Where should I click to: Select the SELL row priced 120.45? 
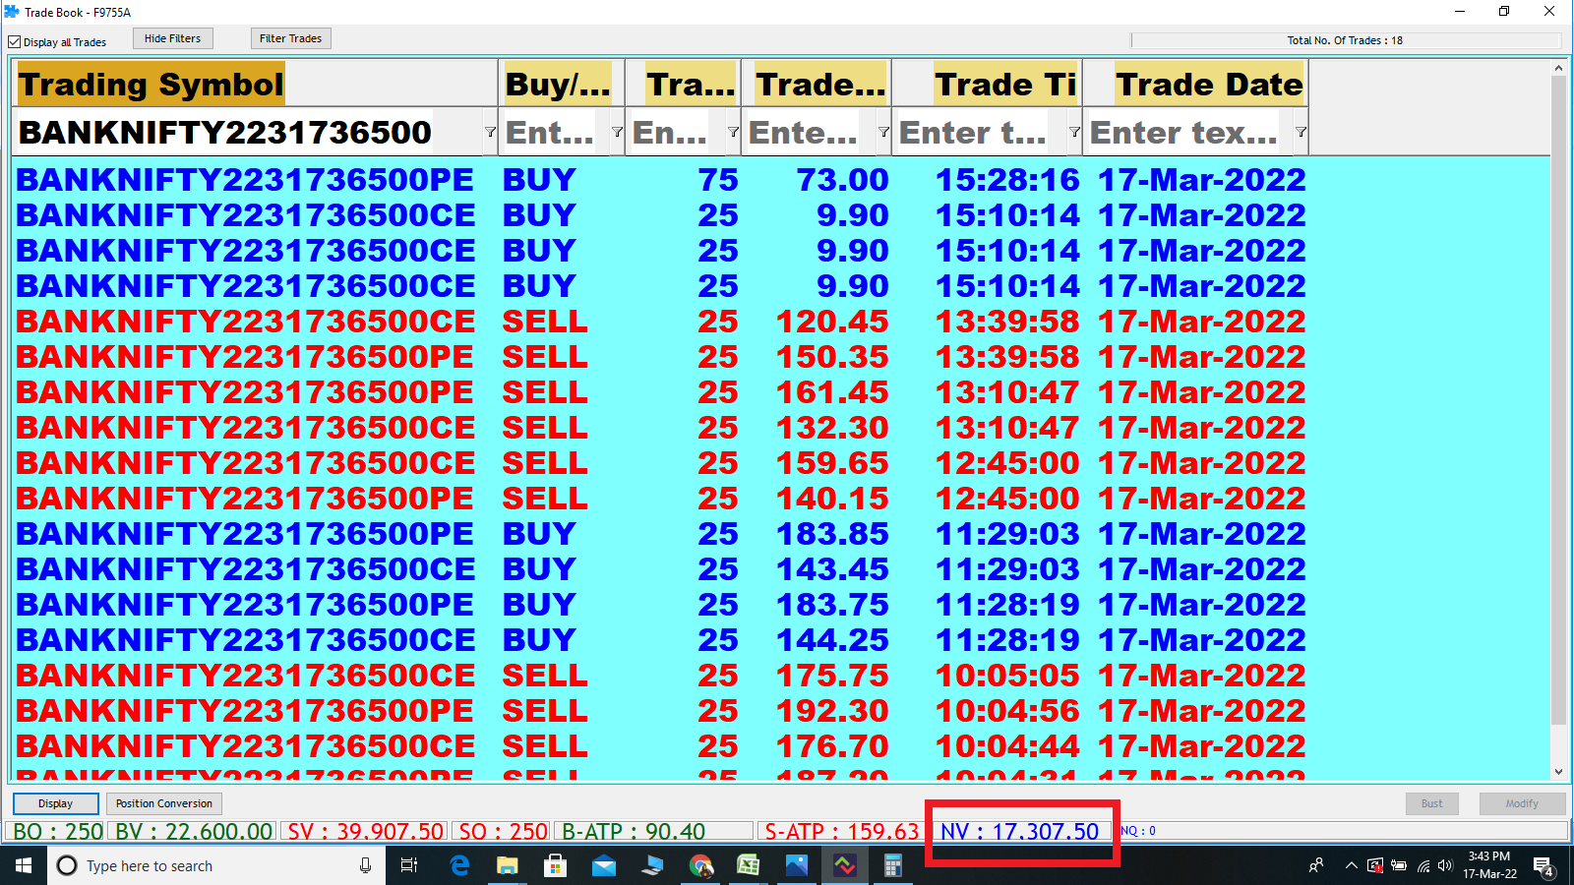pos(661,322)
